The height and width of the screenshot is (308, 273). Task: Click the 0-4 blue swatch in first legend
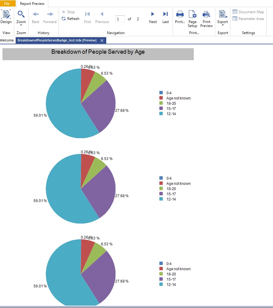pos(161,92)
